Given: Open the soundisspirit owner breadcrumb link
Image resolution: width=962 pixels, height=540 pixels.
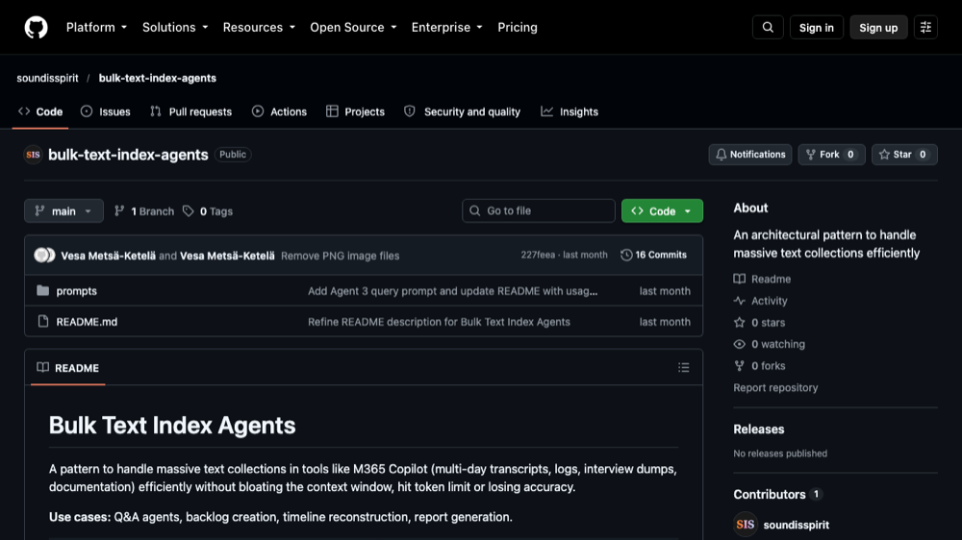Looking at the screenshot, I should [x=47, y=78].
